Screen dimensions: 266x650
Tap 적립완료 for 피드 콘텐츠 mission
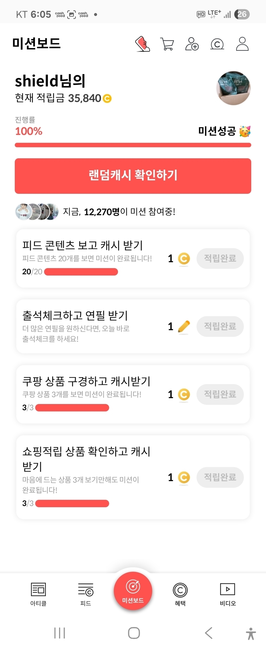tap(220, 259)
